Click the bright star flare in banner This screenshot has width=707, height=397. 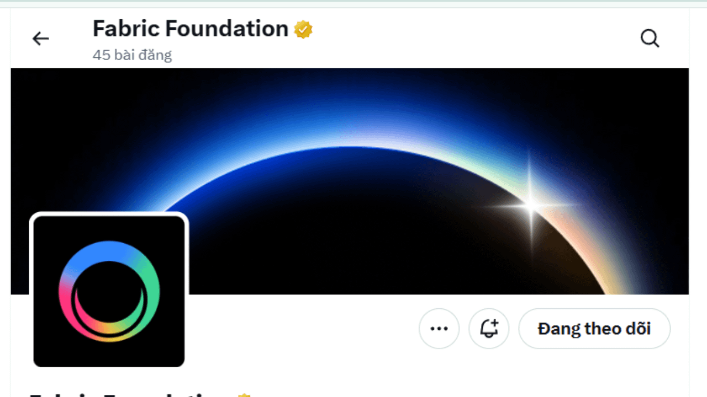pos(531,205)
